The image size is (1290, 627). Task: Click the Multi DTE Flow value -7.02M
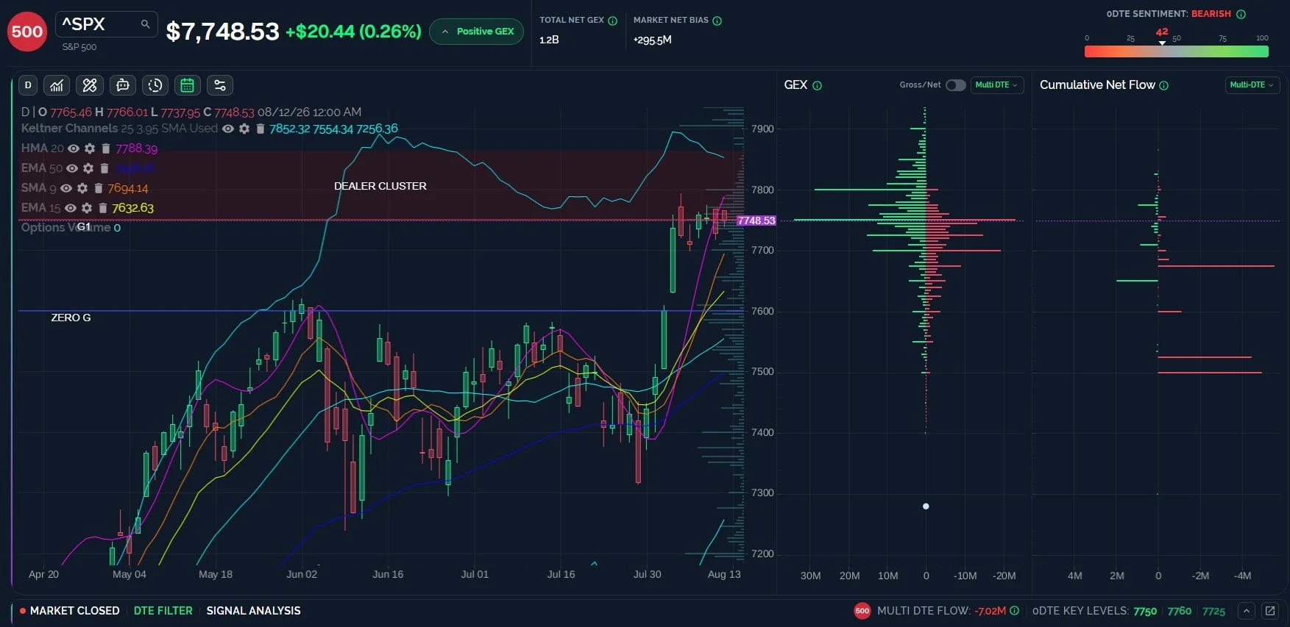tap(990, 611)
